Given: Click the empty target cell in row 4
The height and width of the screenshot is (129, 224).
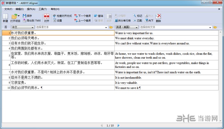Looking at the screenshot, I should 166,48.
